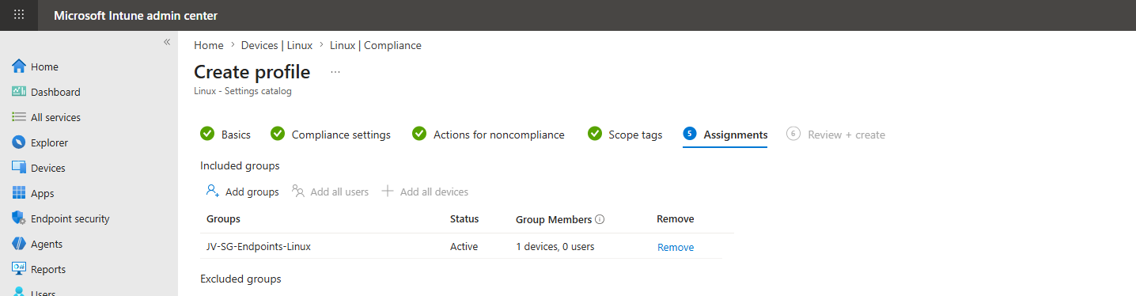Go to Home in the sidebar
The width and height of the screenshot is (1136, 296).
[x=44, y=67]
